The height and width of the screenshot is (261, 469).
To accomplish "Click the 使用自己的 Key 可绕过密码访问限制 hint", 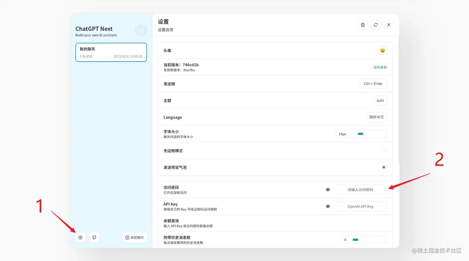I will [190, 209].
